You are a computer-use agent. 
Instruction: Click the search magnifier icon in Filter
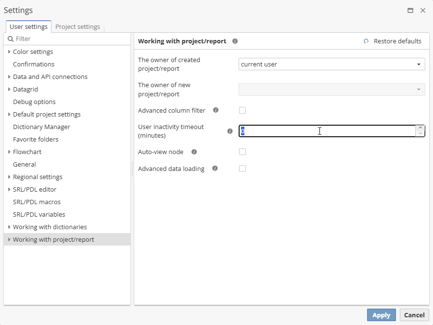click(x=11, y=39)
